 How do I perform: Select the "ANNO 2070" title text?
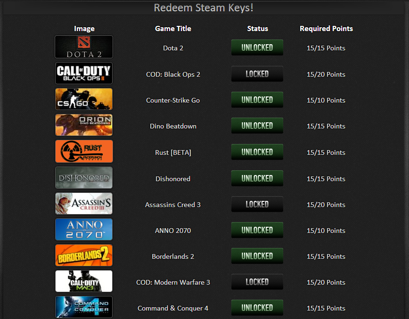[x=173, y=231]
